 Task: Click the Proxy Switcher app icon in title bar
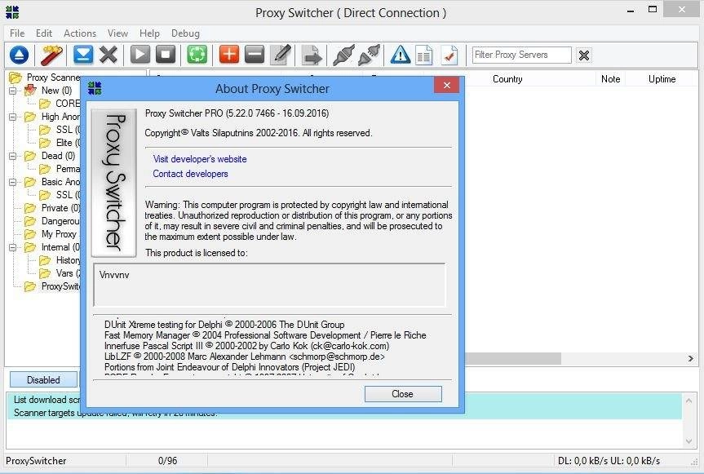(12, 12)
